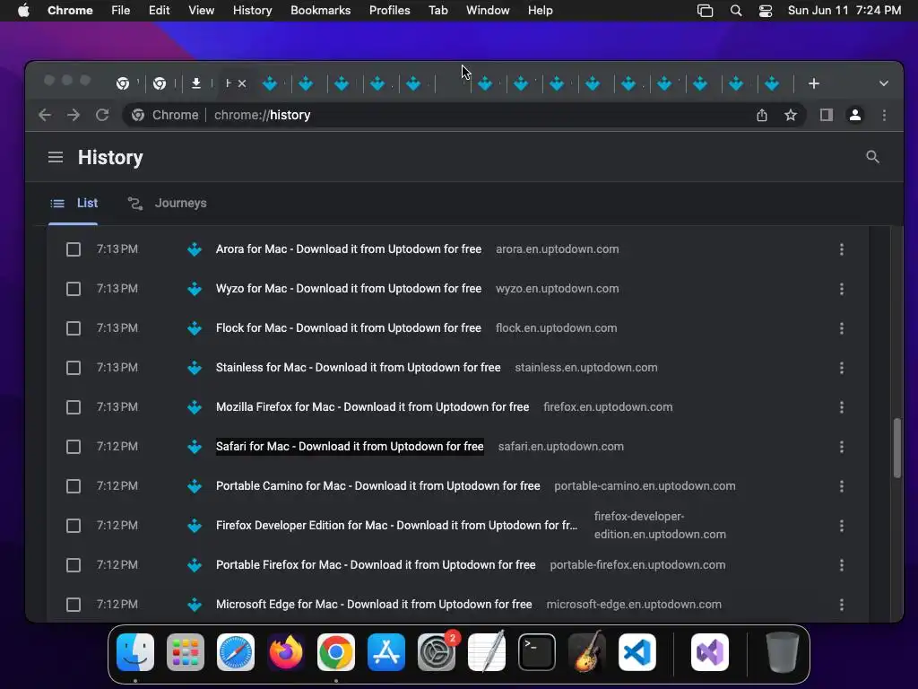Open Firefox from the Dock
This screenshot has width=918, height=689.
(286, 652)
